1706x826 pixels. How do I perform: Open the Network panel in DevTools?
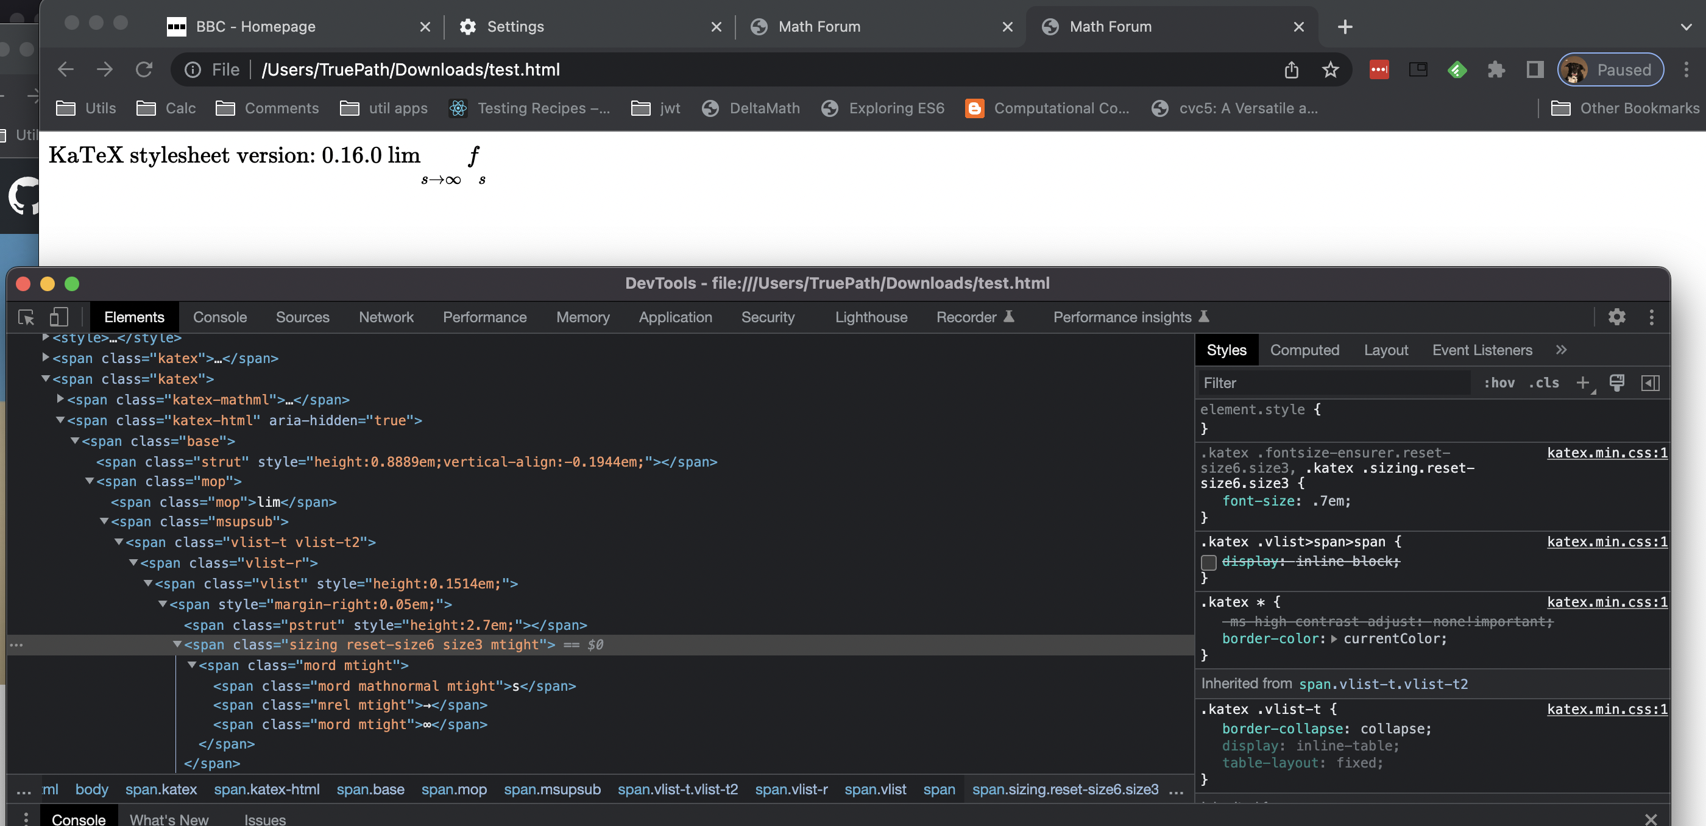[x=386, y=317]
